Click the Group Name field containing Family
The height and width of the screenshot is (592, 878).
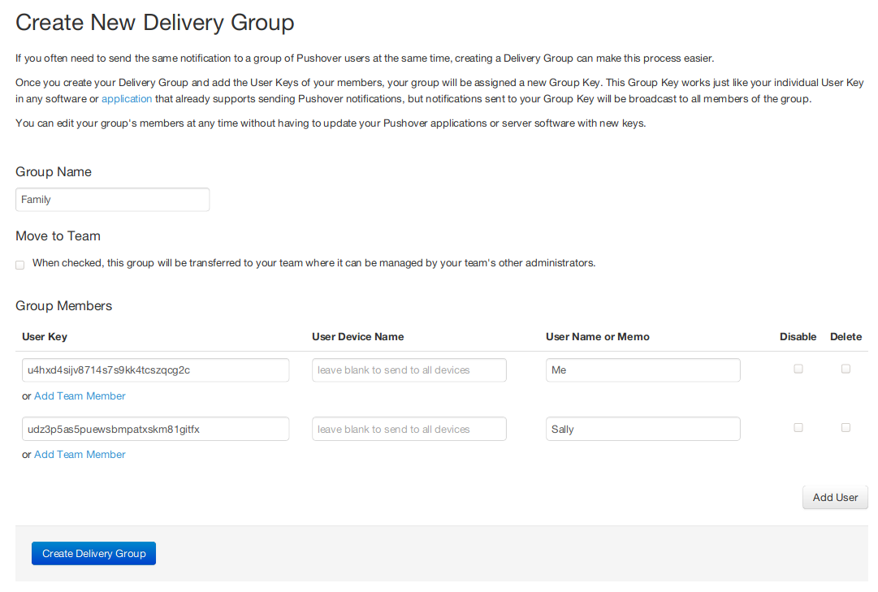[112, 200]
